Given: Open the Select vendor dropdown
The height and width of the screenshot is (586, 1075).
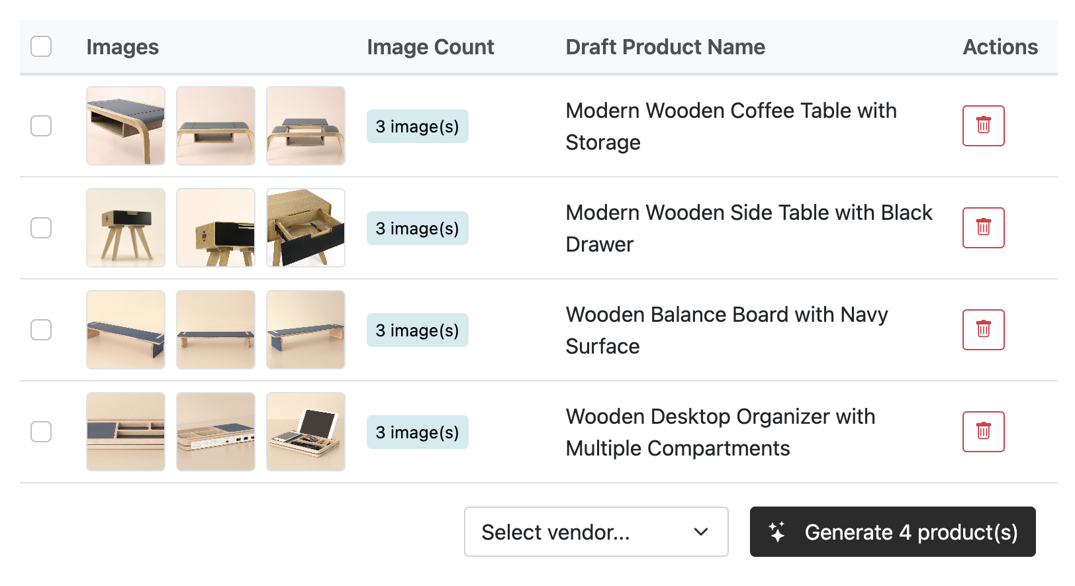Looking at the screenshot, I should 595,532.
